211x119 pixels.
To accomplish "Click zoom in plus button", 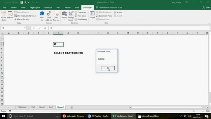I will 203,111.
